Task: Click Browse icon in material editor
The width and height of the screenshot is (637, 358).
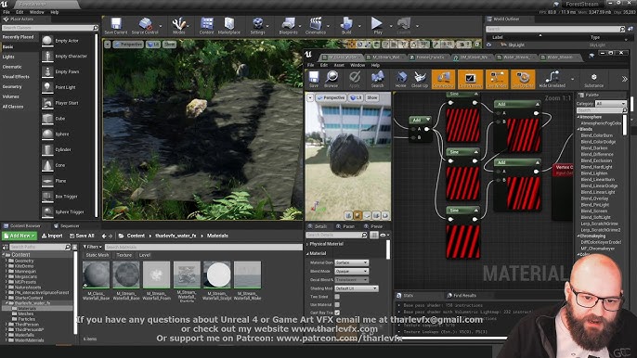Action: [x=331, y=79]
